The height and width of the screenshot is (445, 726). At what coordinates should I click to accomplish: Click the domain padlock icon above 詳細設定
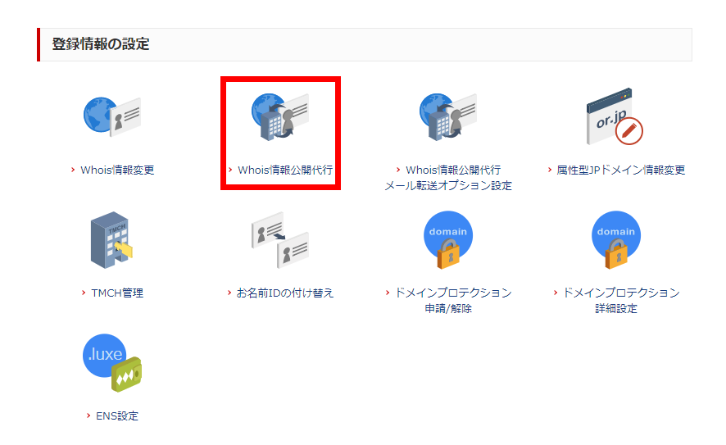(616, 240)
